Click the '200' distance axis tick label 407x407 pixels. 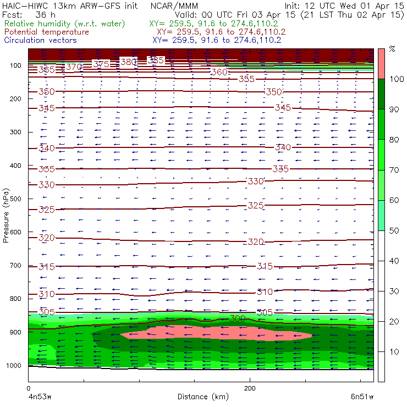tap(250, 388)
